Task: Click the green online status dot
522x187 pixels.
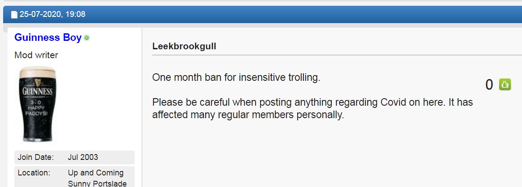Action: [87, 38]
